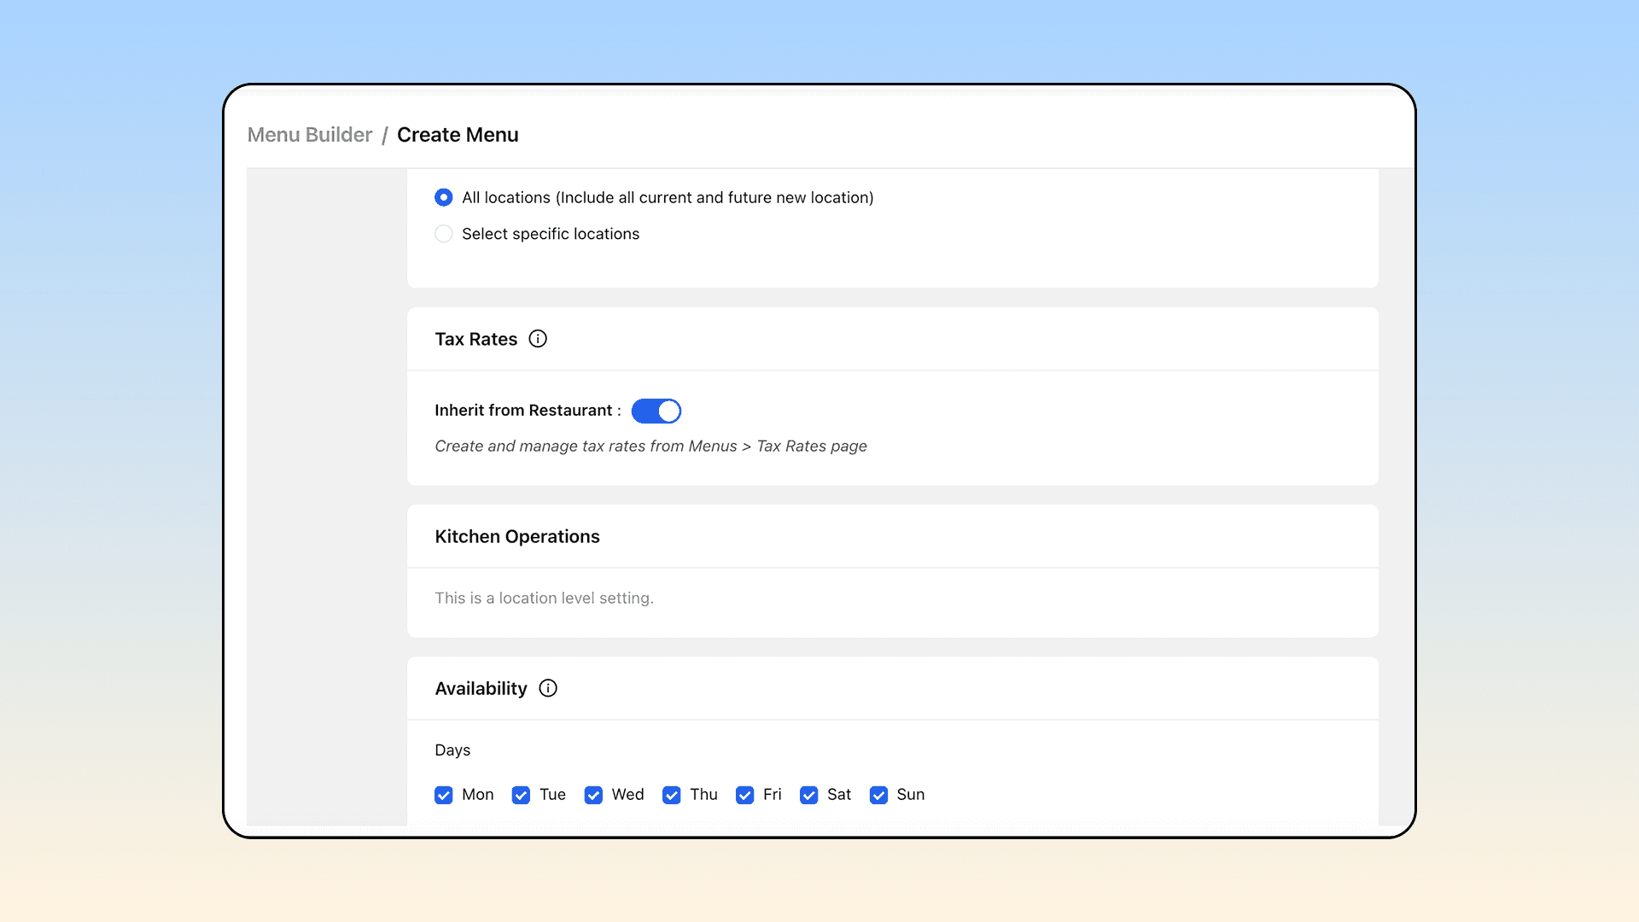Click the Availability info icon
This screenshot has width=1639, height=922.
coord(548,688)
